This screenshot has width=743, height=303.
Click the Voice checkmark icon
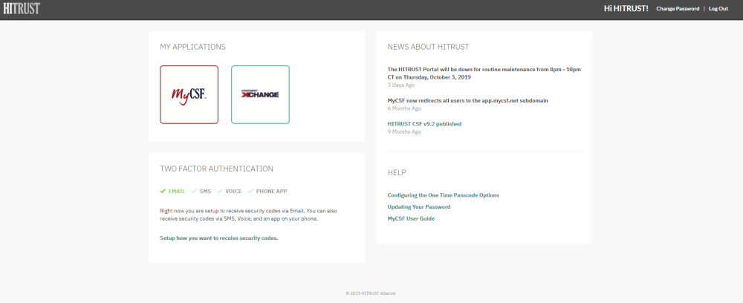point(219,192)
